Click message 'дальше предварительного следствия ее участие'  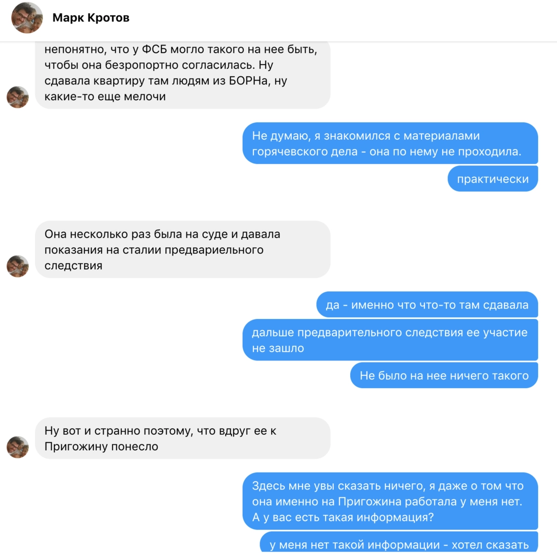tap(390, 340)
